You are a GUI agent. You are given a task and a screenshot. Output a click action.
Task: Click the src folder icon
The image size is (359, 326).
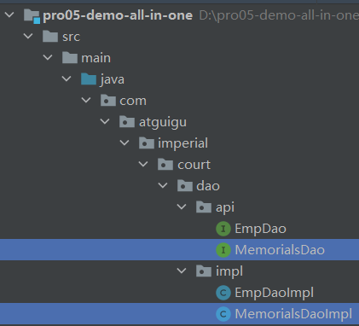pos(50,37)
